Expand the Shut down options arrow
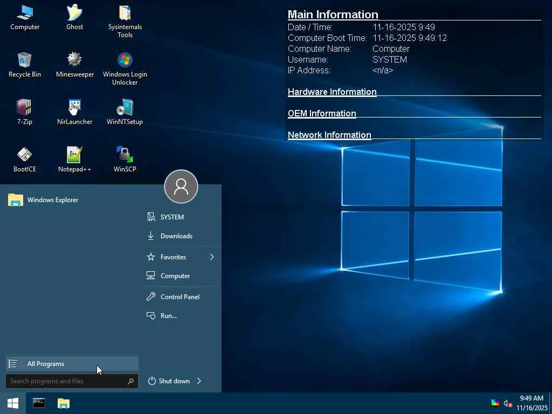 click(199, 381)
